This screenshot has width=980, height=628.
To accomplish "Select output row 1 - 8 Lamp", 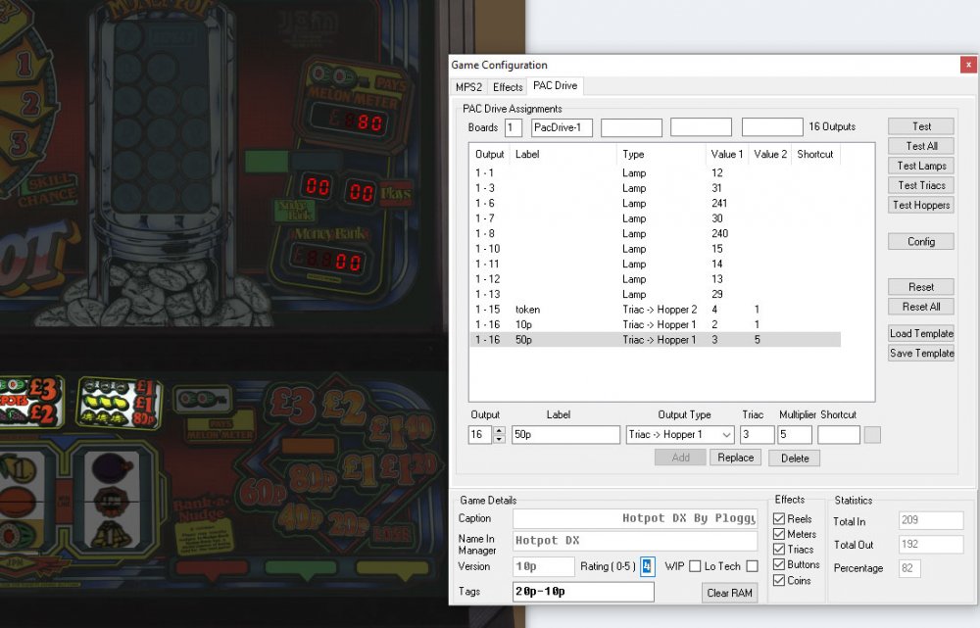I will (x=655, y=233).
